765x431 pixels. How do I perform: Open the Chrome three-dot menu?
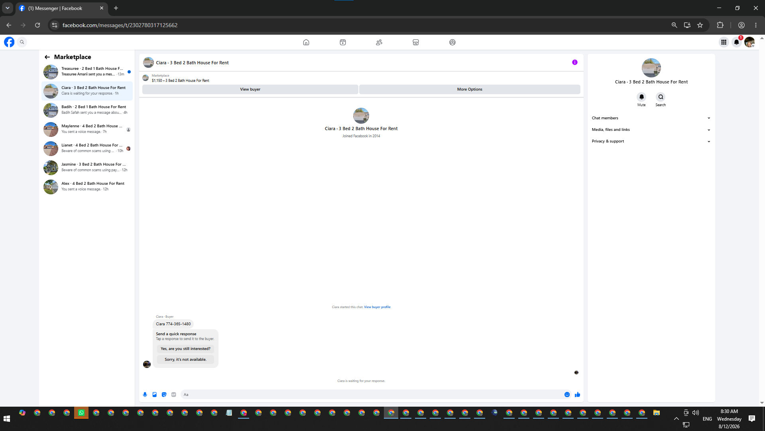pyautogui.click(x=756, y=25)
